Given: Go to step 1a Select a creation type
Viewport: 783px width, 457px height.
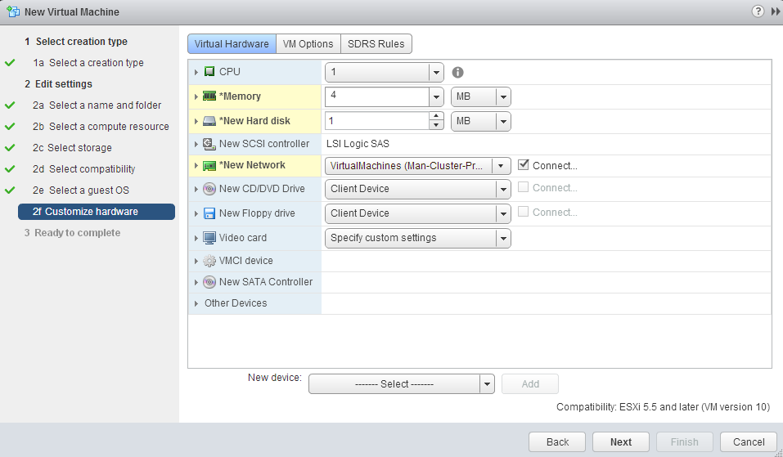Looking at the screenshot, I should point(88,63).
